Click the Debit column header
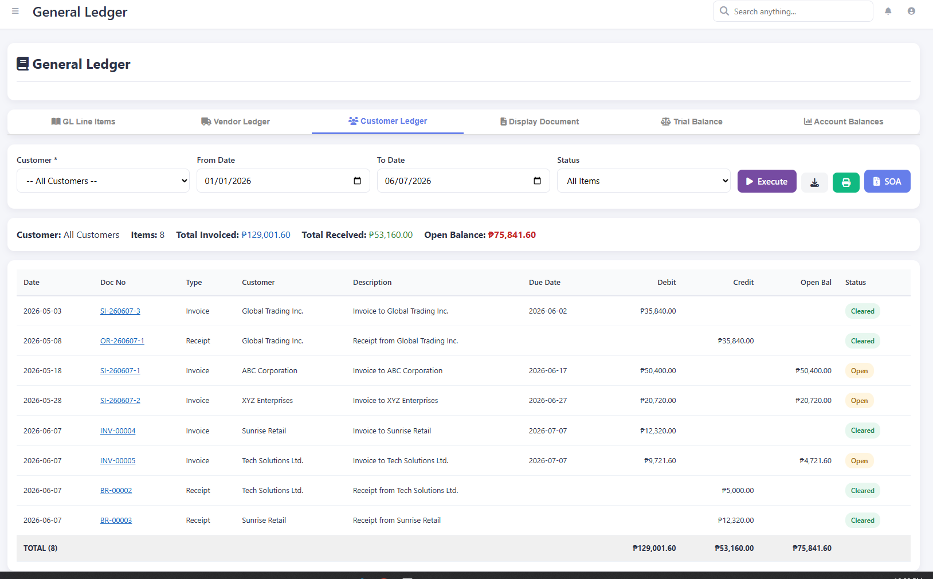933x579 pixels. point(667,283)
